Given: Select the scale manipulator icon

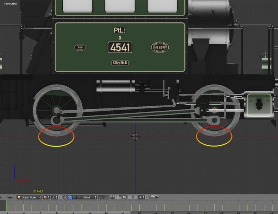Looking at the screenshot, I should pyautogui.click(x=79, y=197).
